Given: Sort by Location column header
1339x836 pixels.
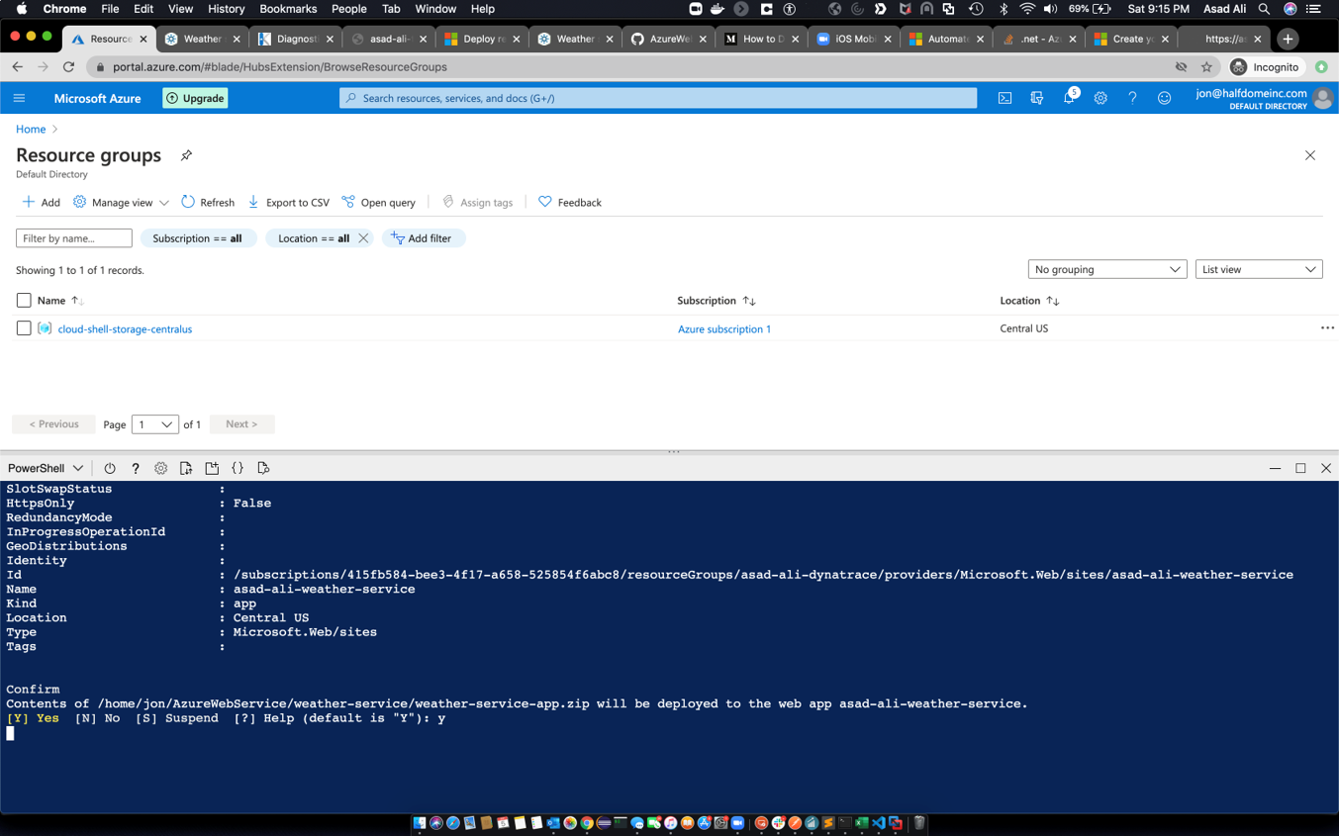Looking at the screenshot, I should (1029, 300).
